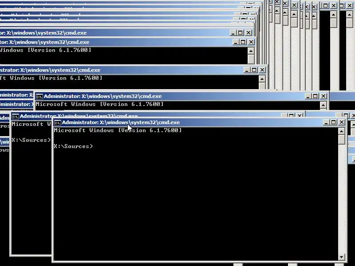Screen dimensions: 355x266
Task: Minimize the window titled 'or: X:\windows...'
Action: click(233, 33)
